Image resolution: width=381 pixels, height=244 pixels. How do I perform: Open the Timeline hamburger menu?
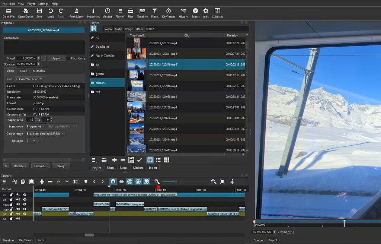[x=4, y=182]
